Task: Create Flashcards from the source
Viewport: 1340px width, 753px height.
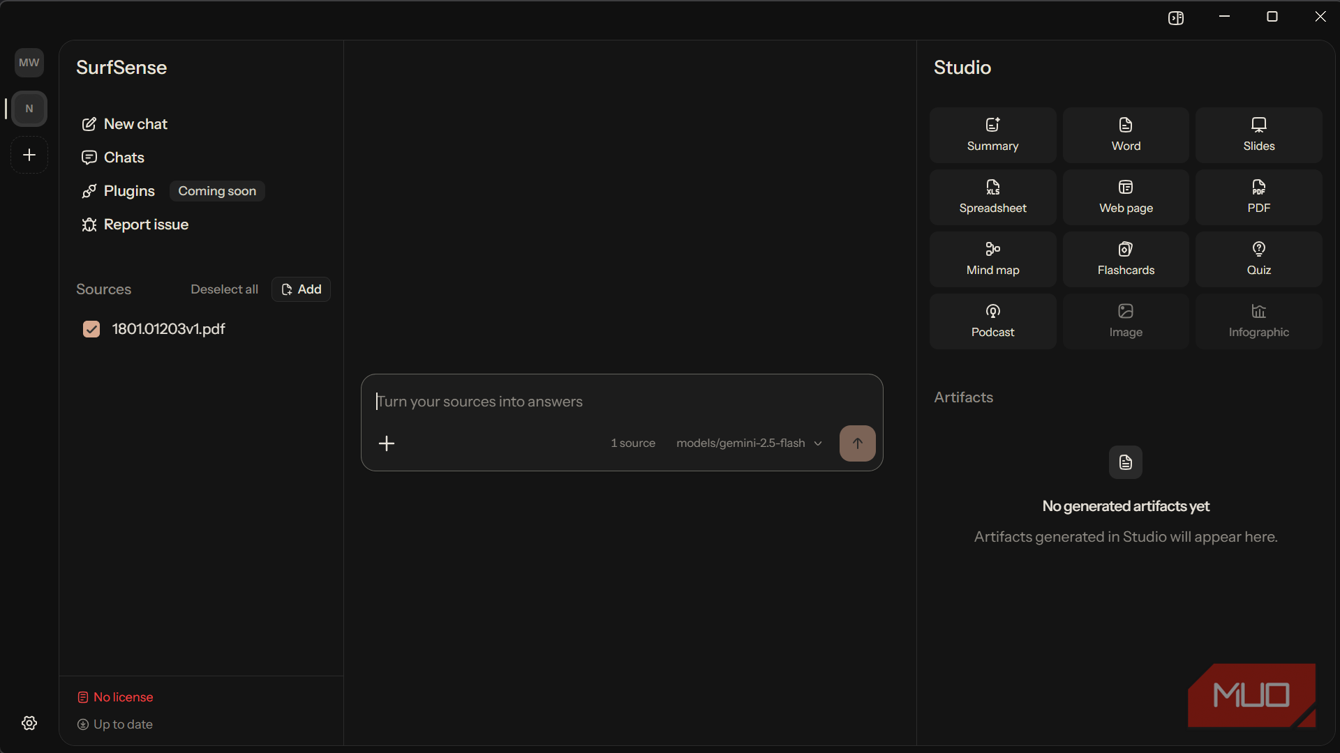Action: [x=1126, y=259]
